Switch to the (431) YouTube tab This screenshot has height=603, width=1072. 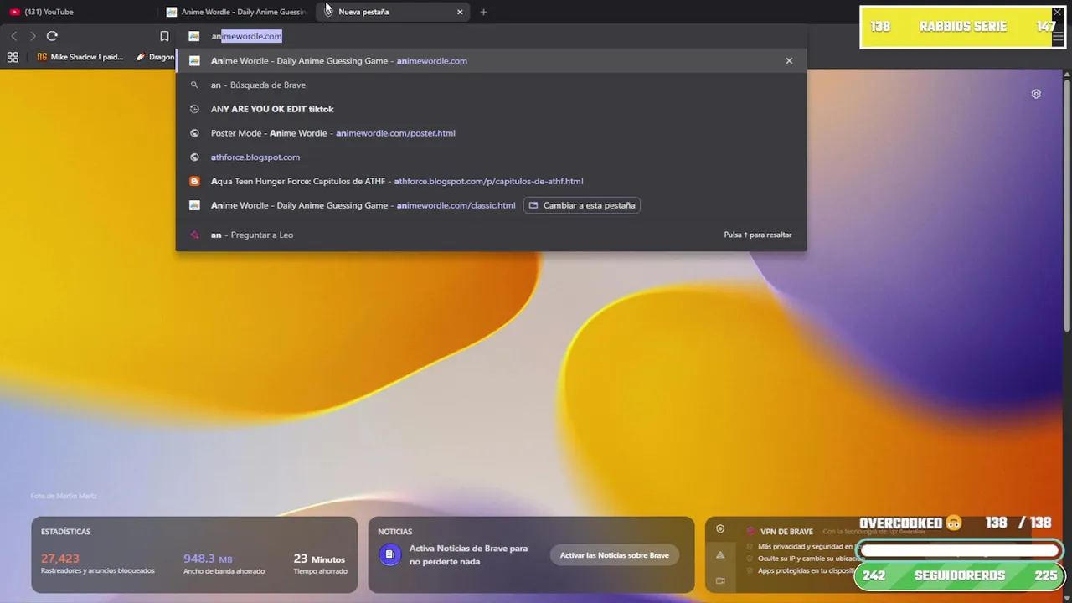pyautogui.click(x=79, y=12)
